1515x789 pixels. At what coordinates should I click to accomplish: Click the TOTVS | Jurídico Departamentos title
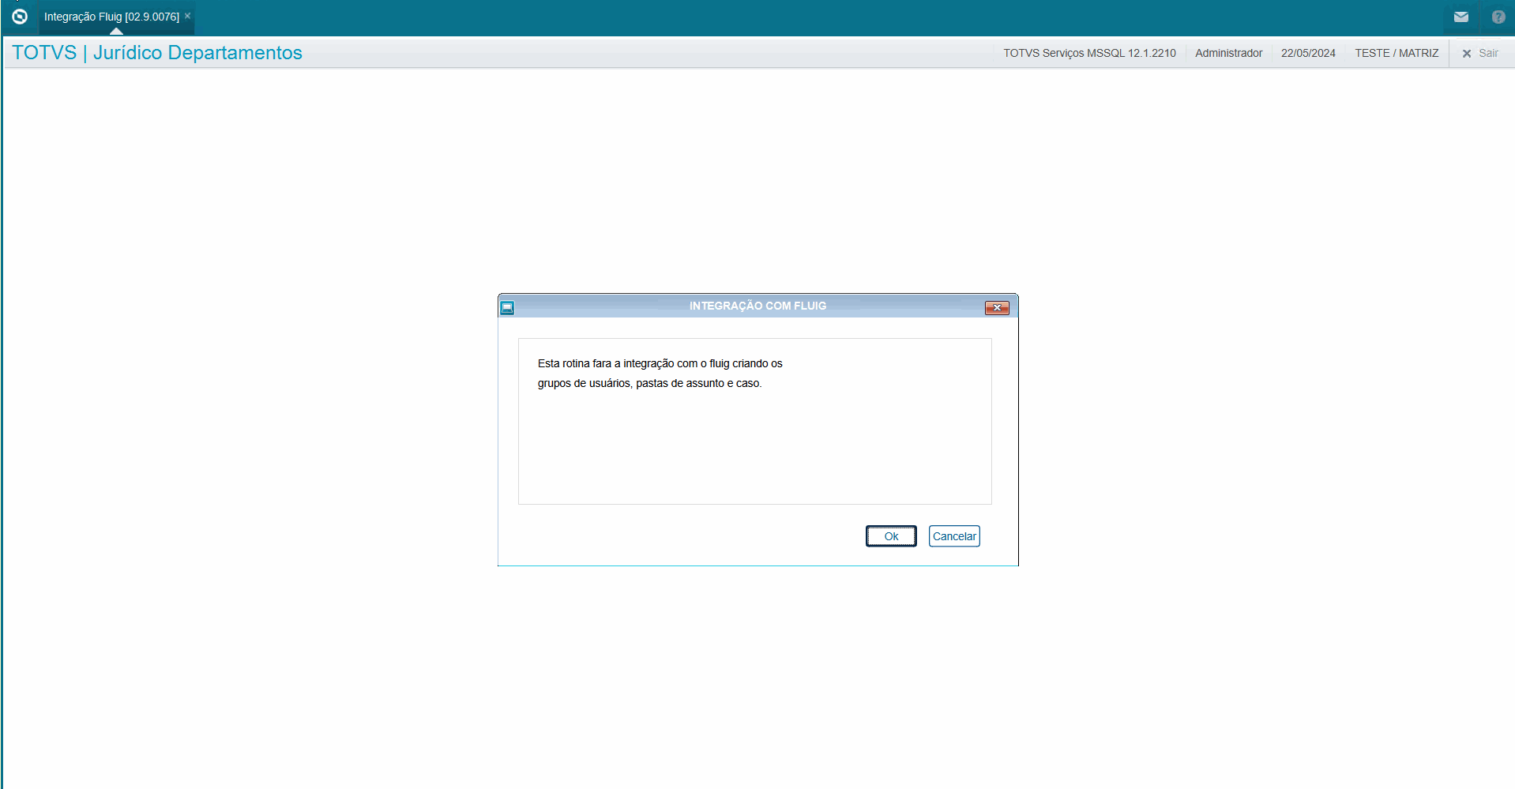[157, 53]
